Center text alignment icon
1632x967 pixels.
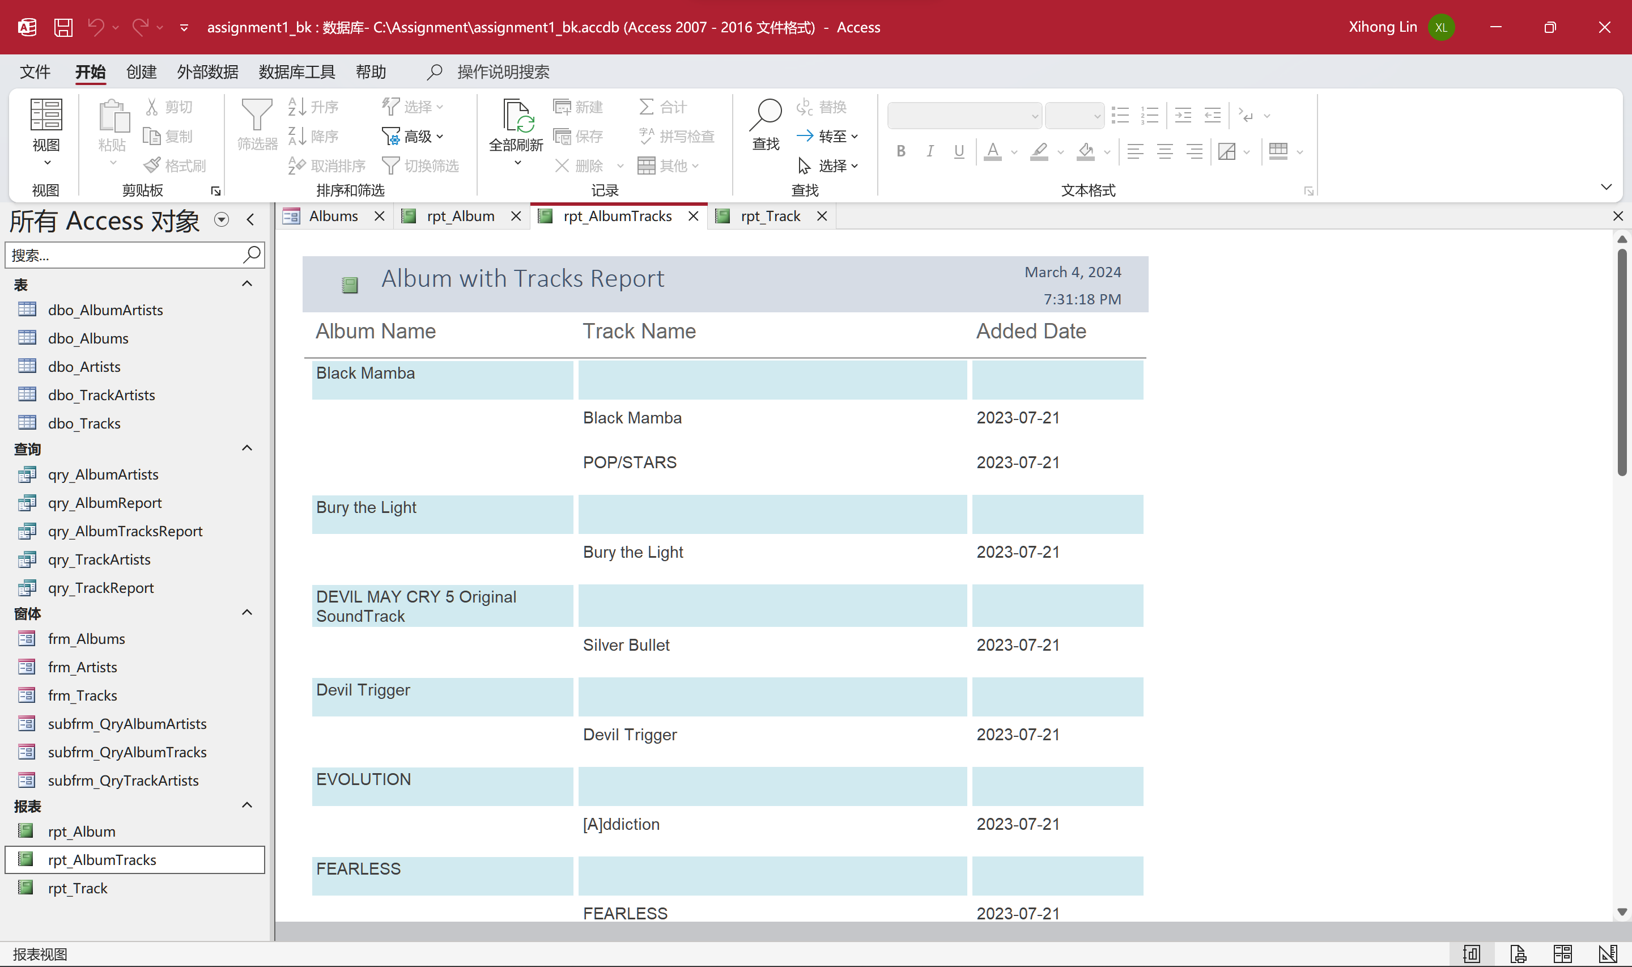tap(1164, 151)
